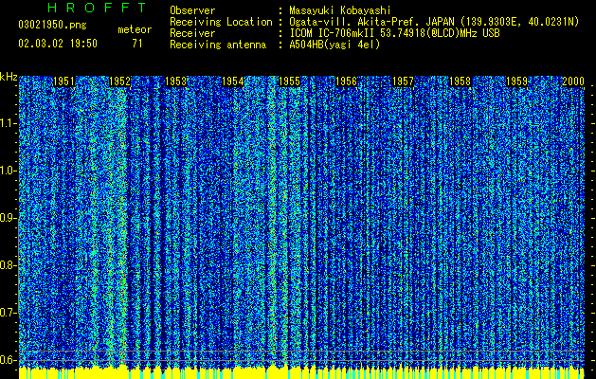Select Ogata-vill. Akita-Pref. JAPAN location text

click(434, 23)
